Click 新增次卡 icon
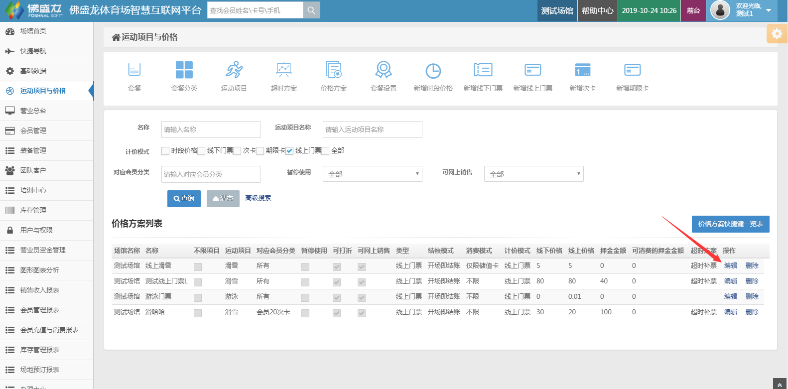The width and height of the screenshot is (788, 389). 583,70
